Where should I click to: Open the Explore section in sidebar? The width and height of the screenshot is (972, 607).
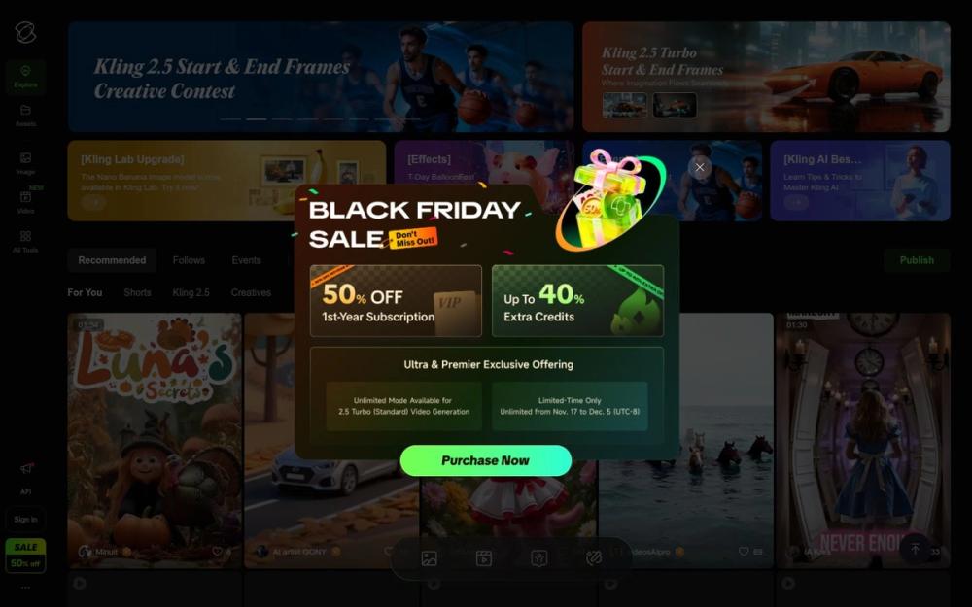coord(25,77)
